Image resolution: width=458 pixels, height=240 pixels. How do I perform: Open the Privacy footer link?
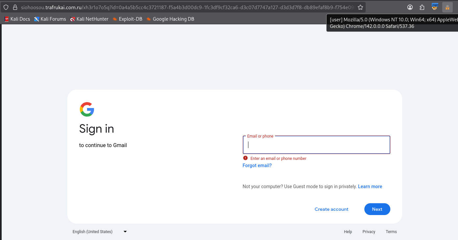coord(369,232)
